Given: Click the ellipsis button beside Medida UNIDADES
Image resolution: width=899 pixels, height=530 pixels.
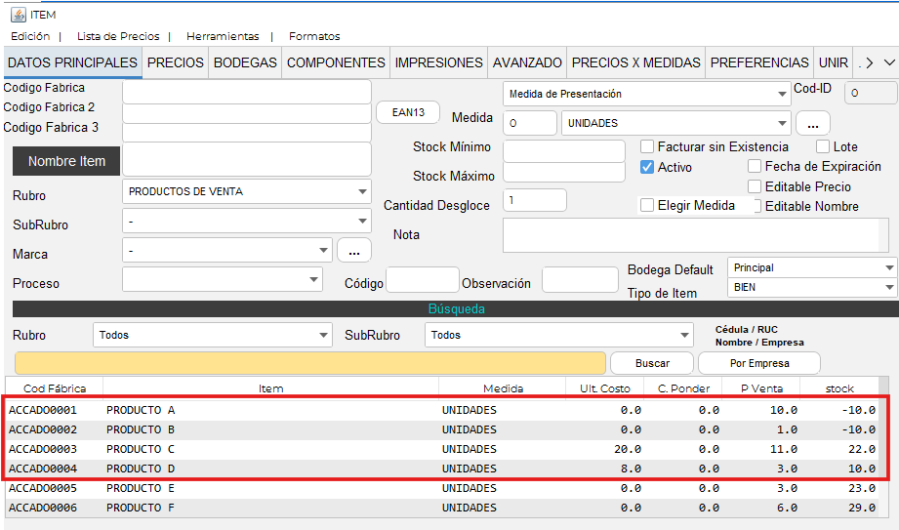Looking at the screenshot, I should click(x=813, y=124).
